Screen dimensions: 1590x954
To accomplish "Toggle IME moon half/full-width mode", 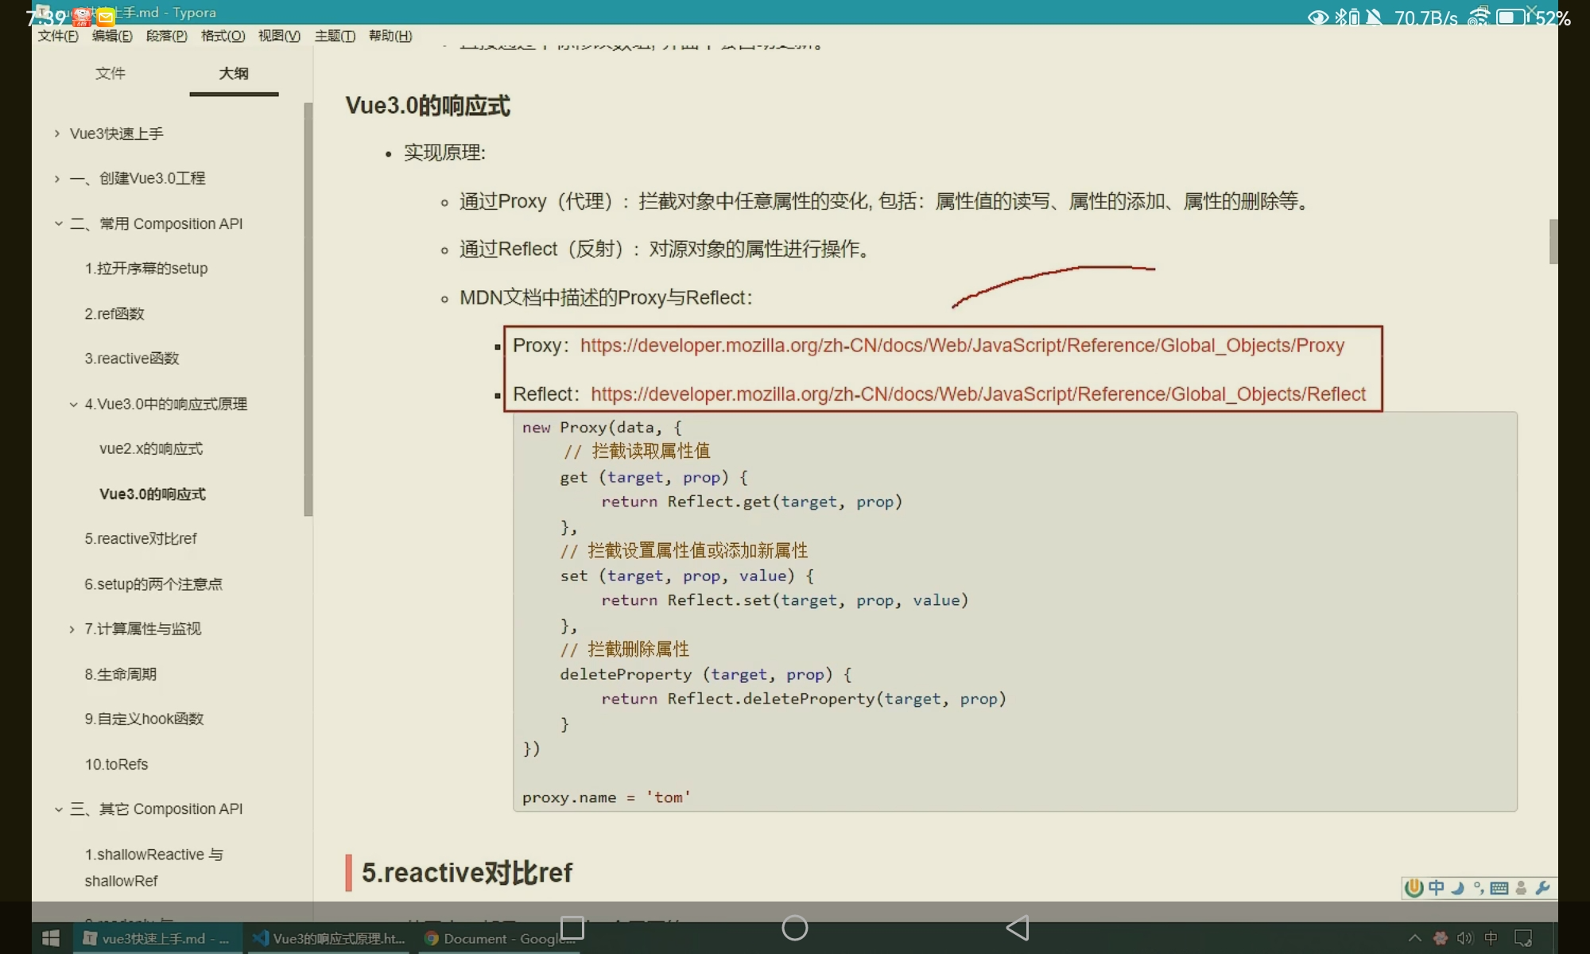I will tap(1457, 888).
